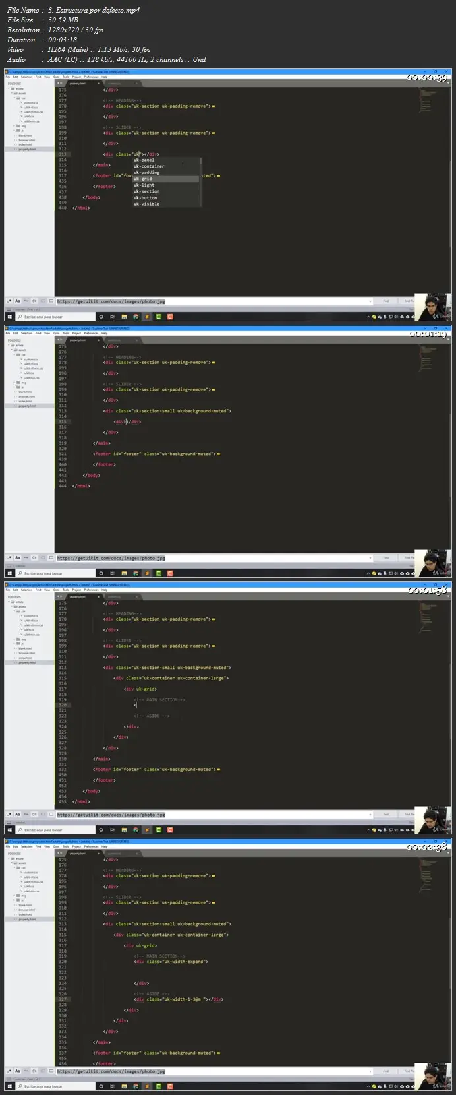The width and height of the screenshot is (456, 1095).
Task: Toggle wrap search option in 00:01:19 frame find panel
Action: 34,558
